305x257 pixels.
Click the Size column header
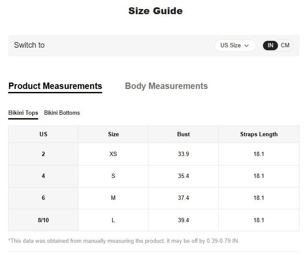tap(113, 134)
